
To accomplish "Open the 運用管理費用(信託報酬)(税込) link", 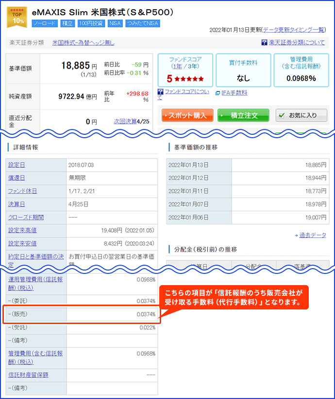I will (35, 284).
